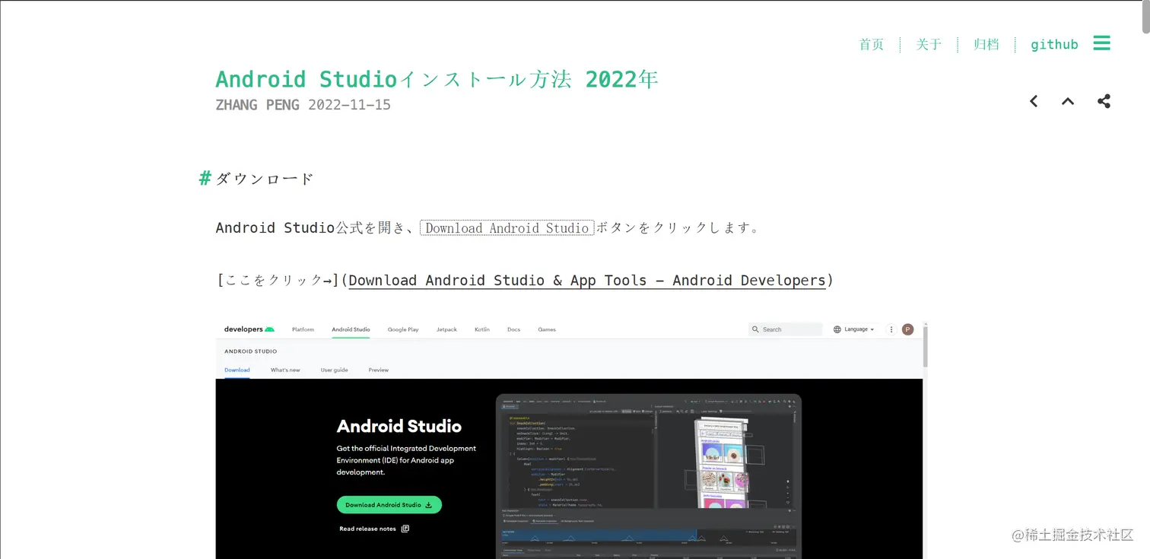The width and height of the screenshot is (1150, 559).
Task: Click the Download Android Studio green button
Action: 389,504
